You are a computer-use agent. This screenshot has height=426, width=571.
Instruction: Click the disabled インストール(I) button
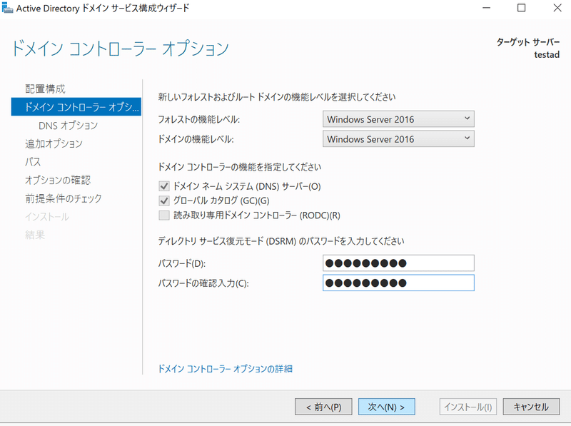(x=468, y=407)
